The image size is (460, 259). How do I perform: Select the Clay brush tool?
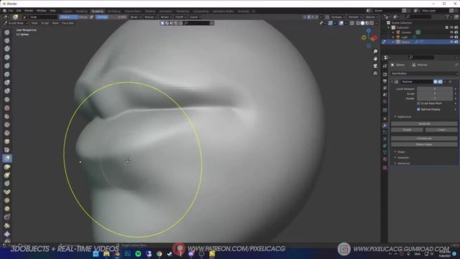[7, 49]
